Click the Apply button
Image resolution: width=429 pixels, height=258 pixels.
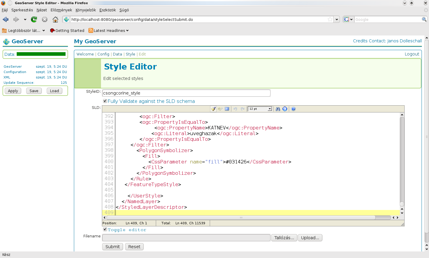tap(13, 91)
